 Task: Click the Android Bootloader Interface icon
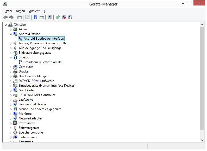[x=20, y=39]
